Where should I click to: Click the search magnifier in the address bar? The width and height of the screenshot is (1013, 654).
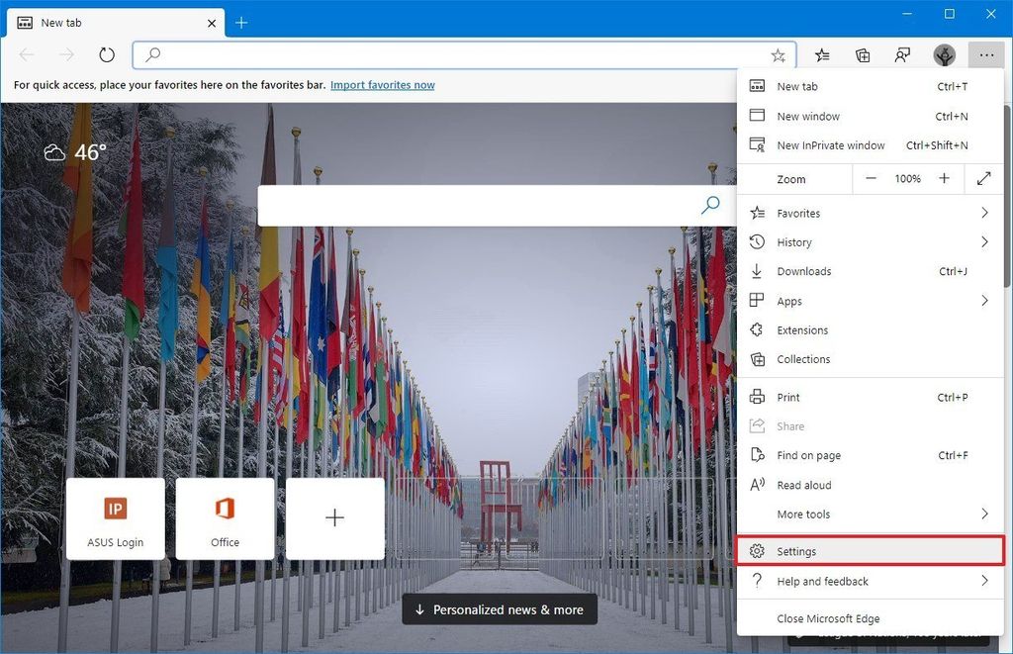pos(152,54)
